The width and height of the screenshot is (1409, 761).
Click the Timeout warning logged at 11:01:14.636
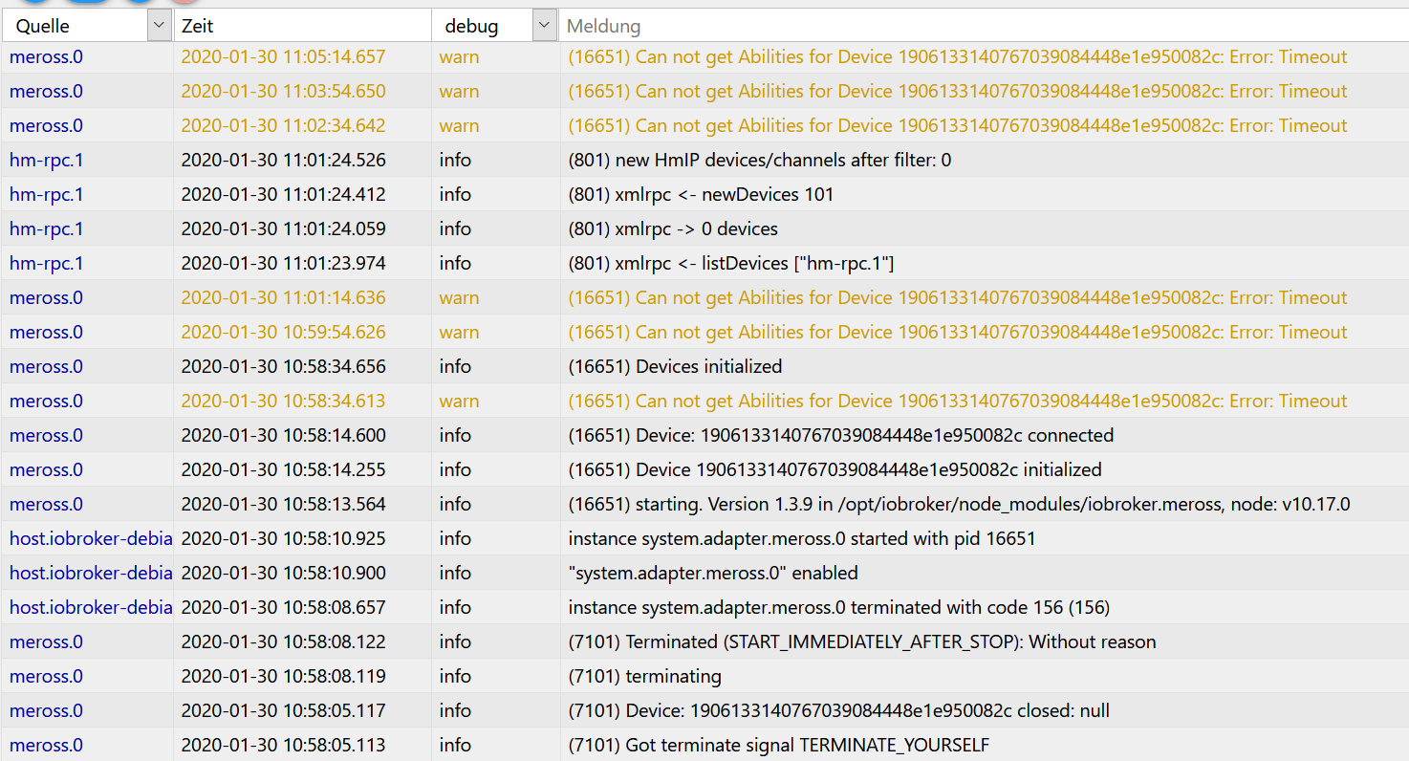(x=958, y=297)
